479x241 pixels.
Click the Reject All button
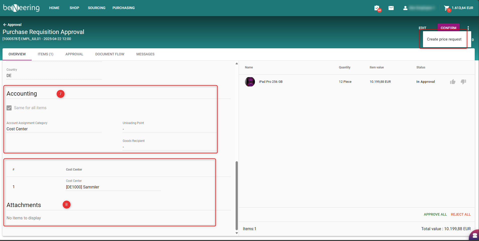click(460, 214)
